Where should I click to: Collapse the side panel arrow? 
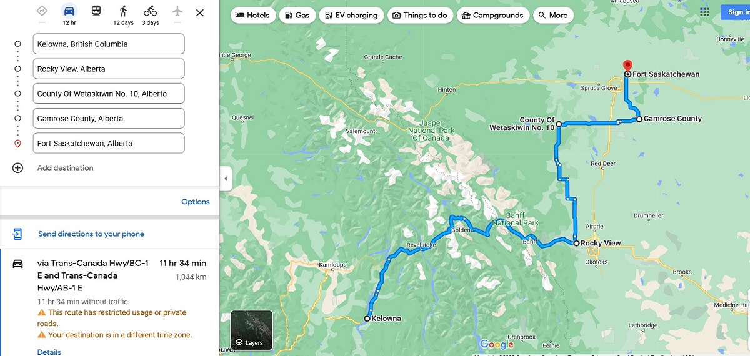tap(226, 179)
